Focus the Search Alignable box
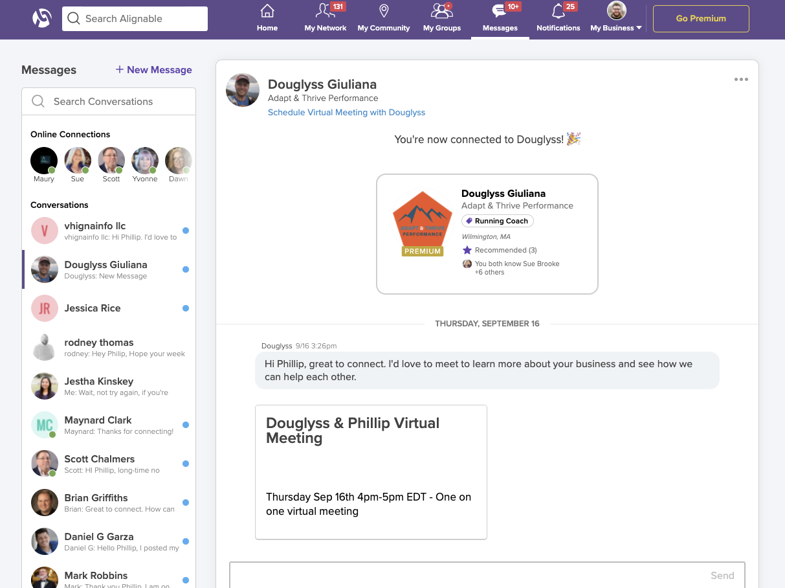785x588 pixels. (x=135, y=19)
